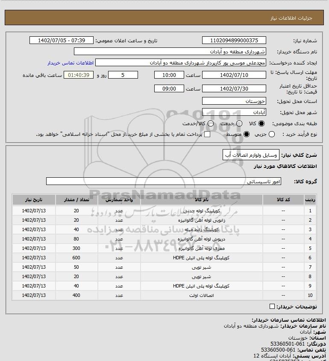Select the HDPE coupling name in row 9
329x361 pixels.
click(x=201, y=286)
